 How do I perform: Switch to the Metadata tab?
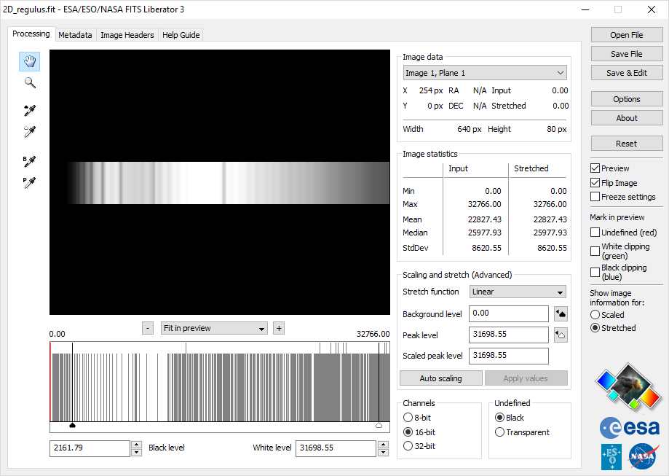(75, 35)
